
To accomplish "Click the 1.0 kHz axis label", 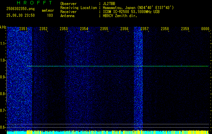I will click(x=3, y=60).
